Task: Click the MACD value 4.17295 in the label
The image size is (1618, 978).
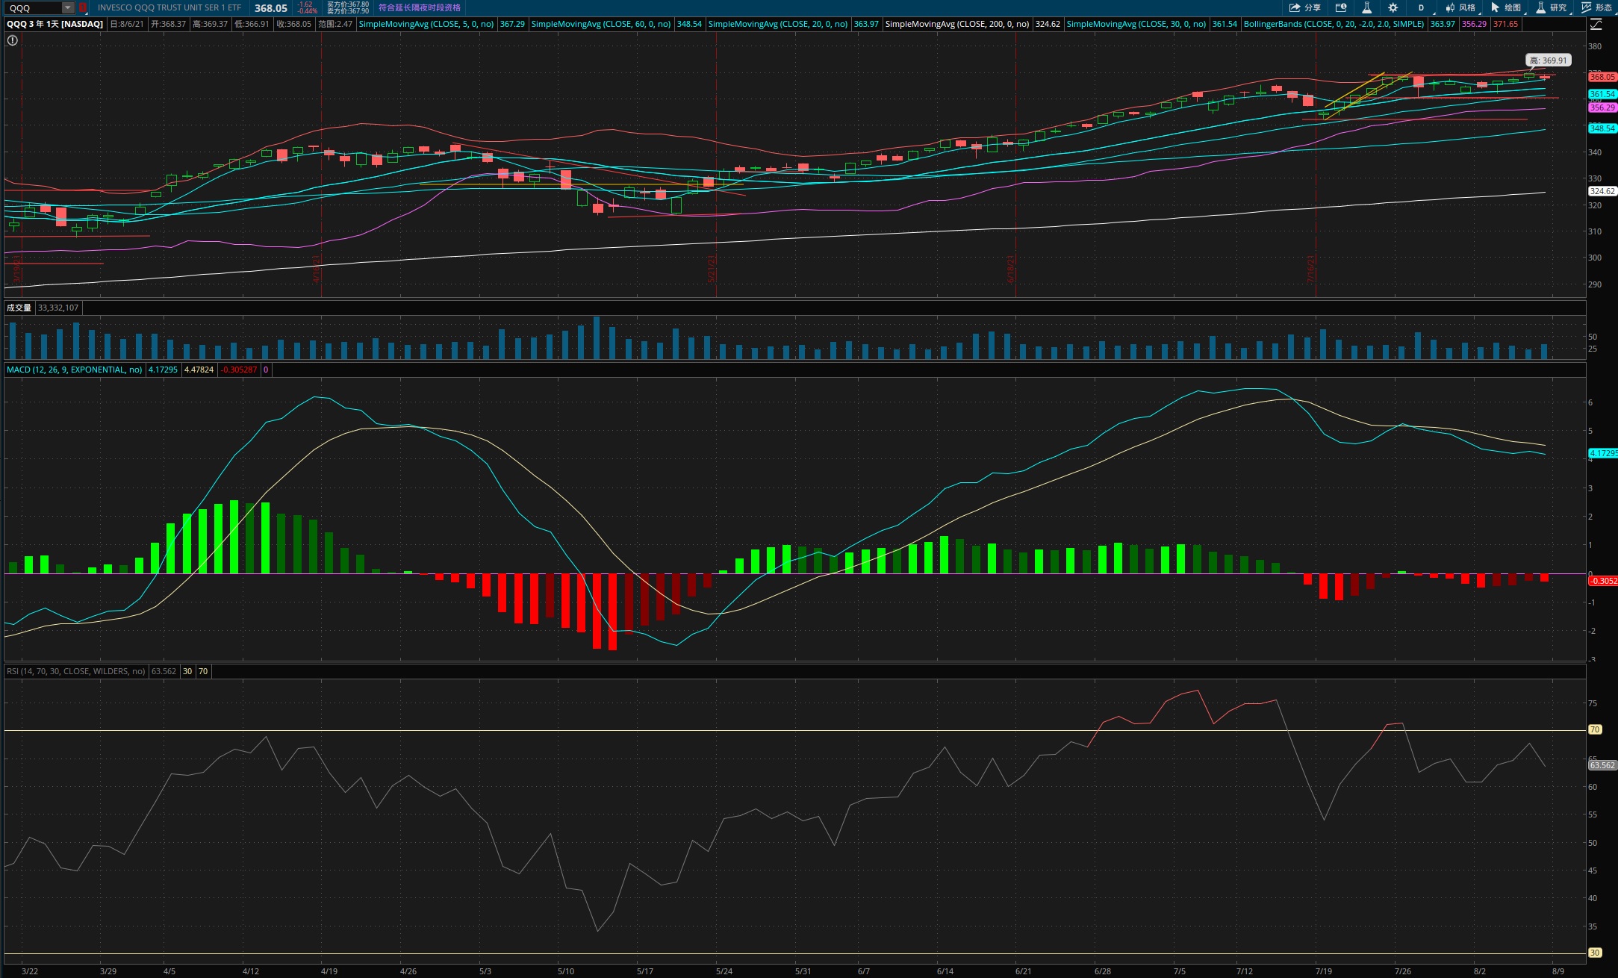Action: point(163,370)
